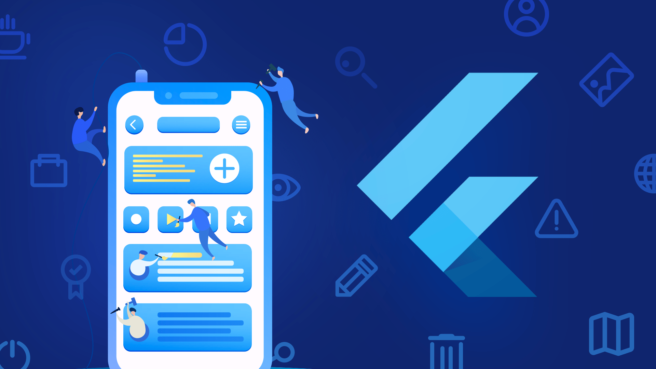Click the hamburger menu icon
656x369 pixels.
242,125
